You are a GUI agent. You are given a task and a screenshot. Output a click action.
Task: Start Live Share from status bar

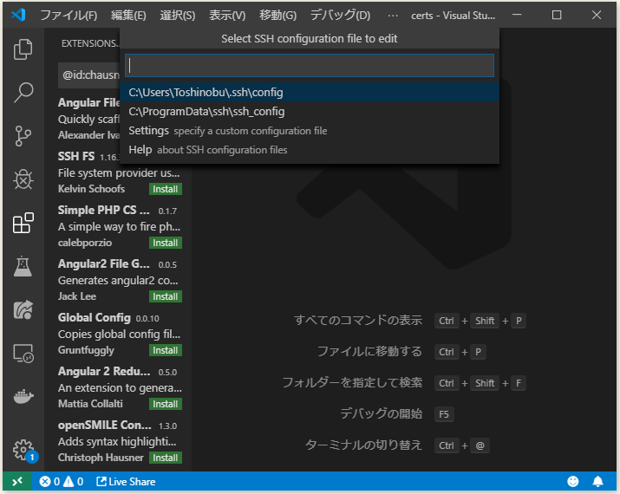(x=126, y=481)
